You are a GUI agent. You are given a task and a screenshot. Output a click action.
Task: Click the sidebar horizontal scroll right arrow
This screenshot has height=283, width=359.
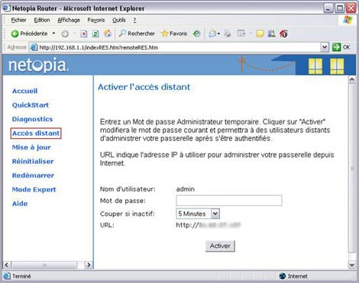89,265
